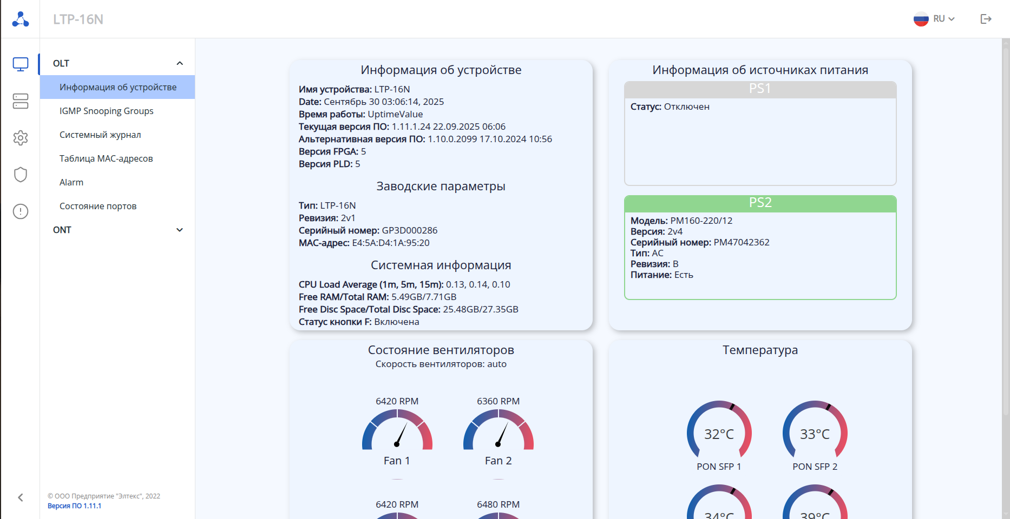The width and height of the screenshot is (1010, 519).
Task: Open the exclamation alert sidebar section
Action: click(21, 211)
